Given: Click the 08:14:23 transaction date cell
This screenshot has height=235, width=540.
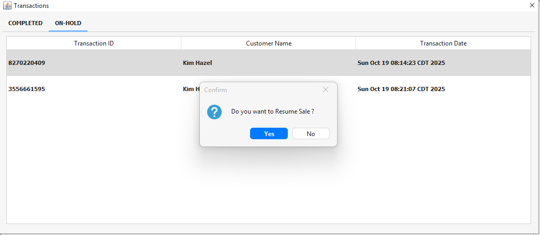Looking at the screenshot, I should (401, 63).
